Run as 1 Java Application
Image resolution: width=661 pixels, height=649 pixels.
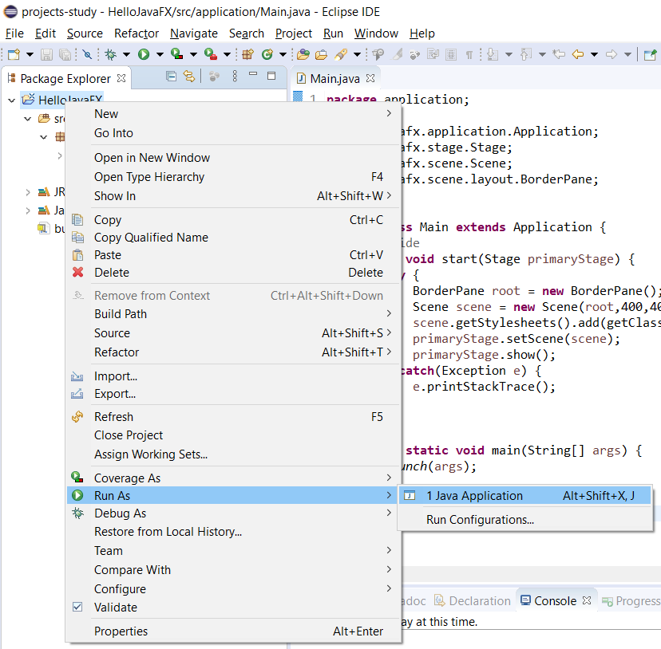524,496
